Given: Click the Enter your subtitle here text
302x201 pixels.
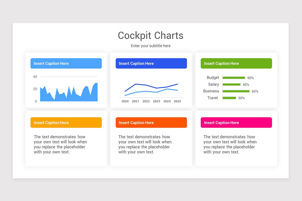Looking at the screenshot, I should tap(150, 46).
